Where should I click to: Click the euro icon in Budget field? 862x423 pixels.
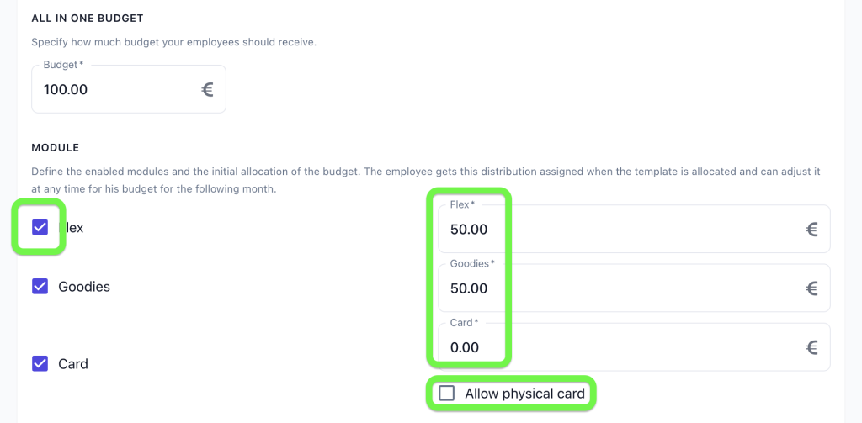pyautogui.click(x=207, y=89)
